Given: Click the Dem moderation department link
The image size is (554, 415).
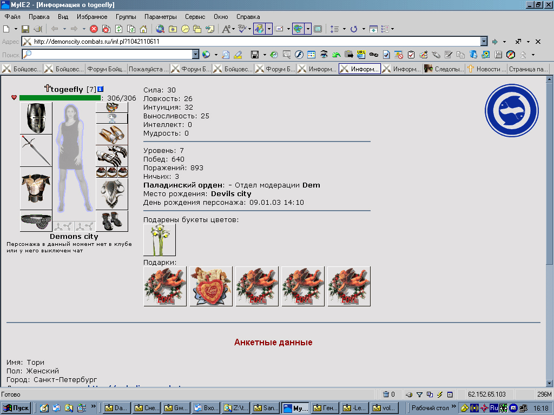Looking at the screenshot, I should point(311,185).
